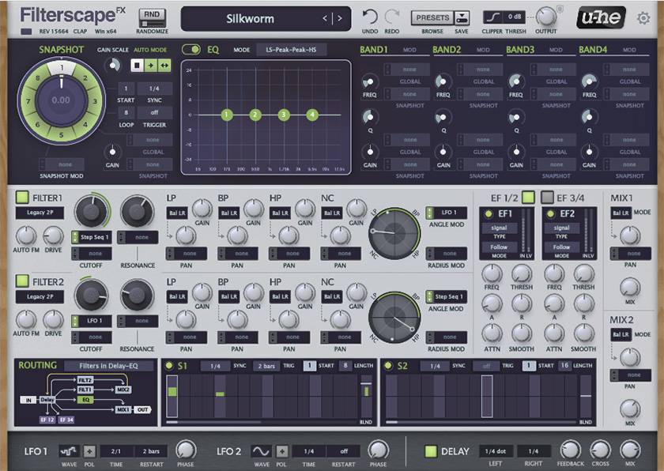This screenshot has width=664, height=471.
Task: Toggle the DELAY enable checkbox
Action: coord(431,451)
